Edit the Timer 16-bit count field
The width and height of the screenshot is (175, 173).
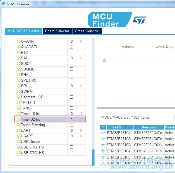pos(72,114)
